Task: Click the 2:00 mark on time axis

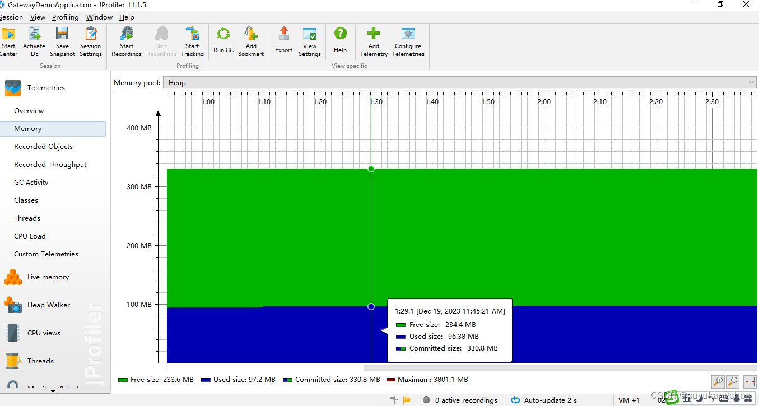Action: pos(544,102)
